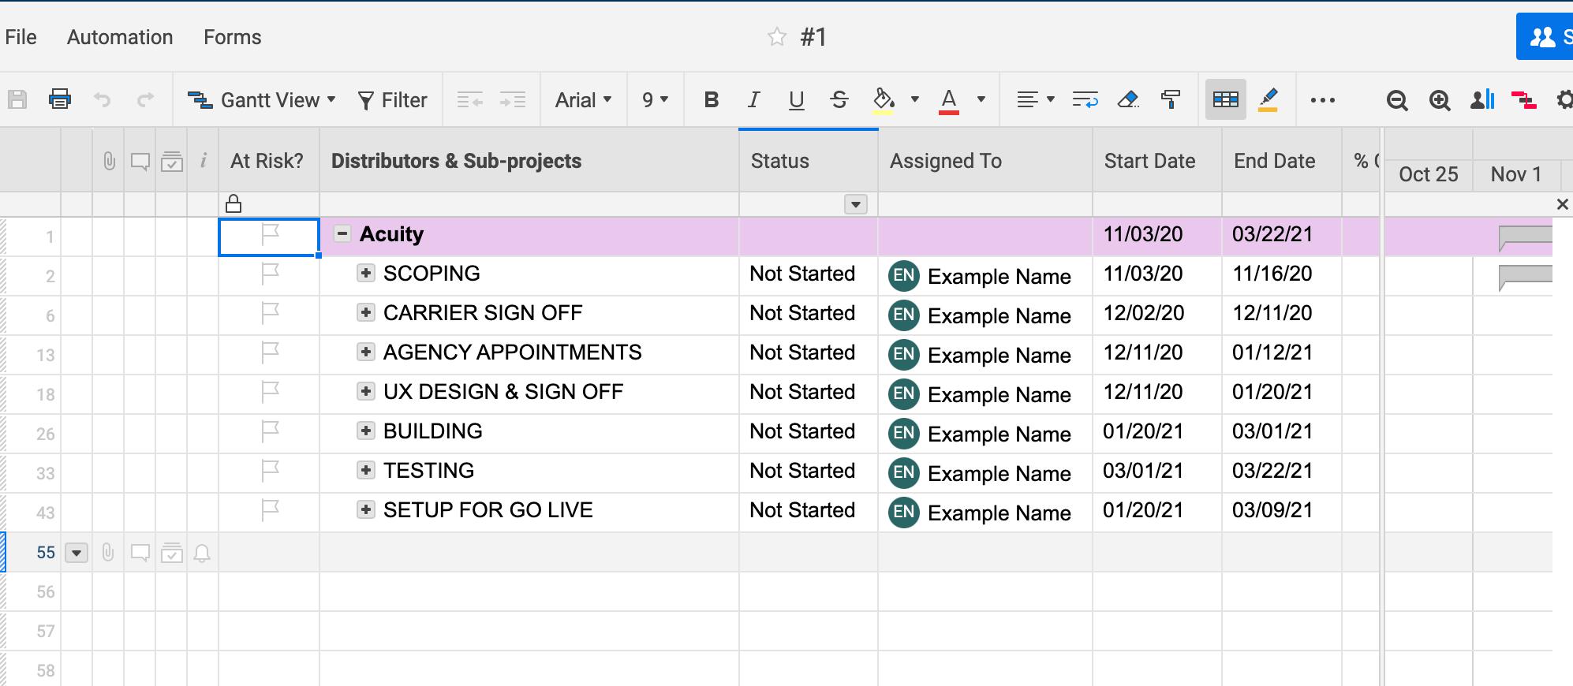This screenshot has width=1573, height=686.
Task: Open the Automation menu
Action: (120, 37)
